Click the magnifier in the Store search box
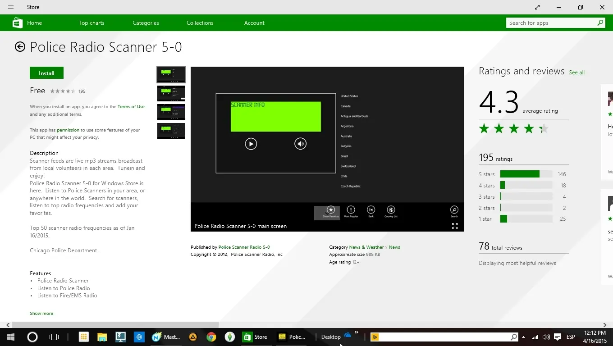 [x=600, y=23]
